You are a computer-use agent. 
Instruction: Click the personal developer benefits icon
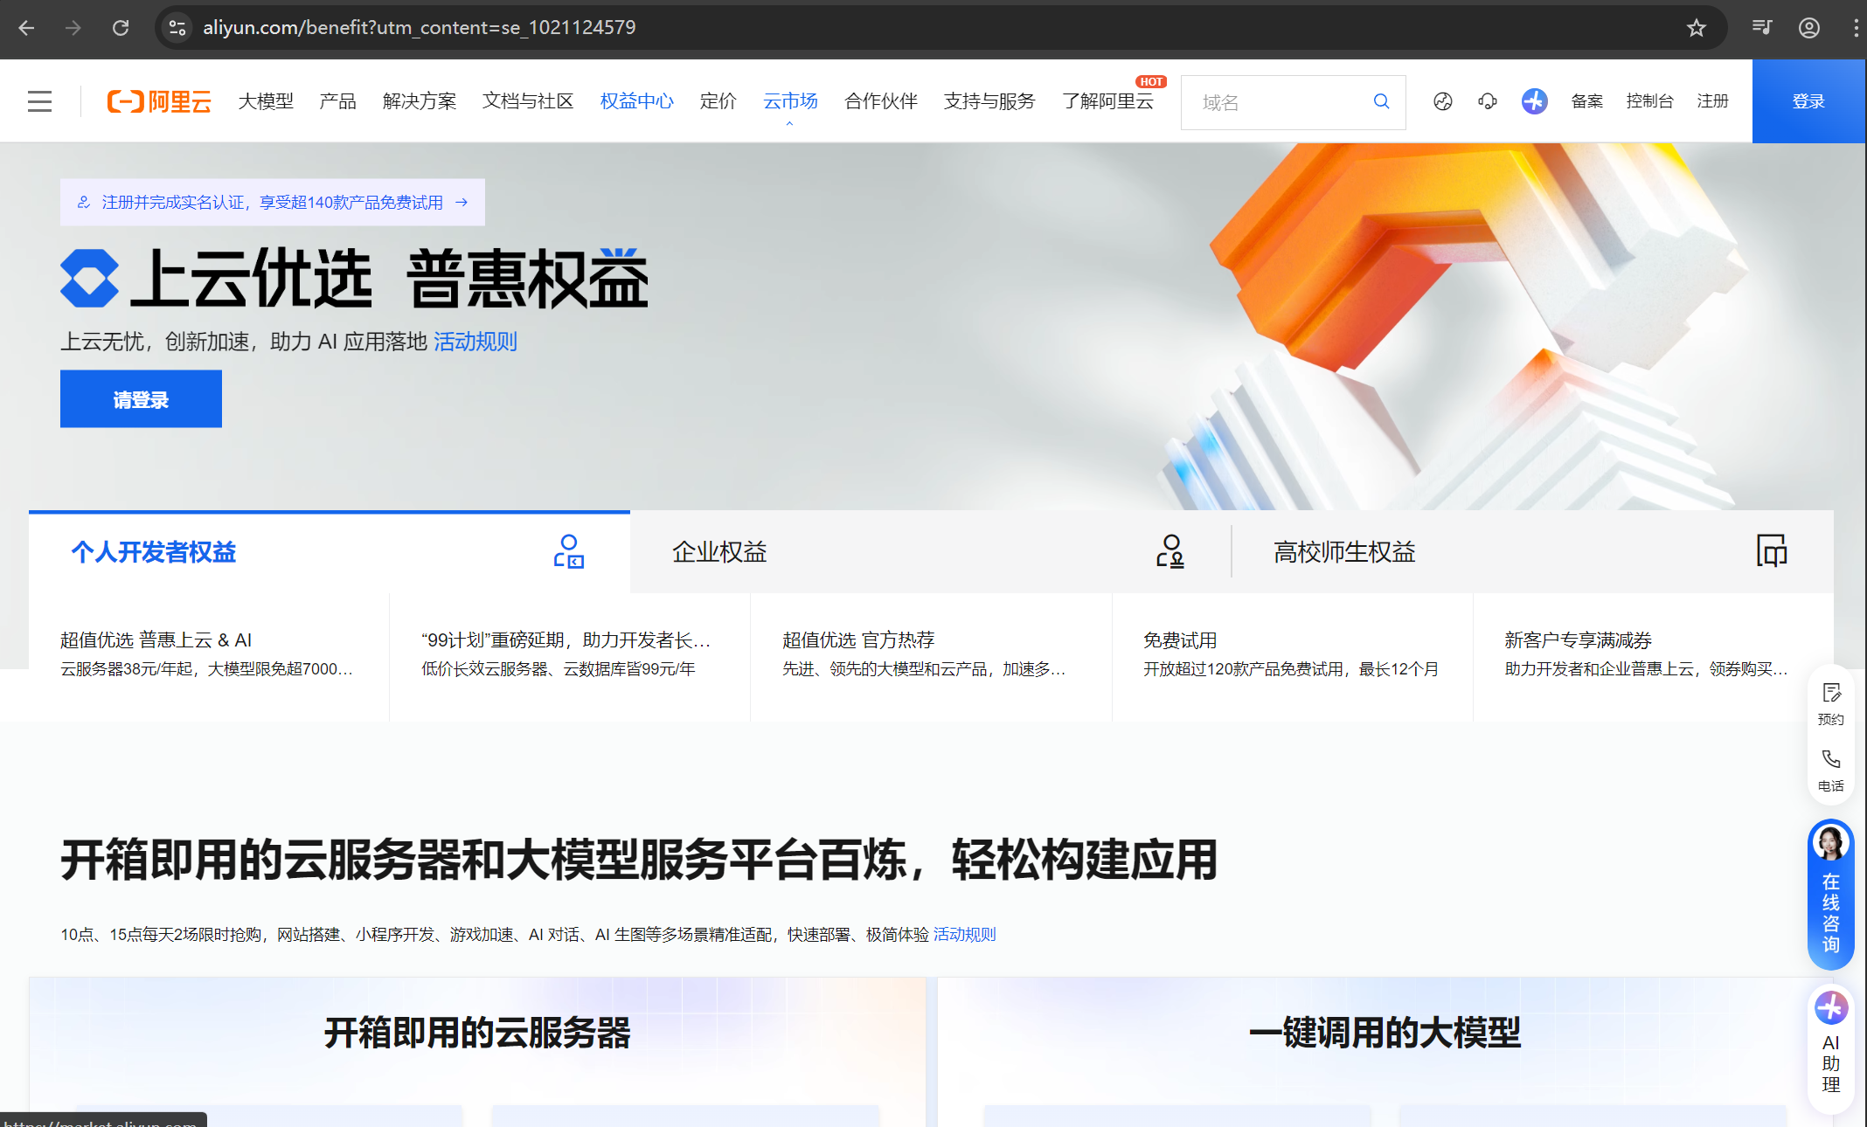pos(569,551)
